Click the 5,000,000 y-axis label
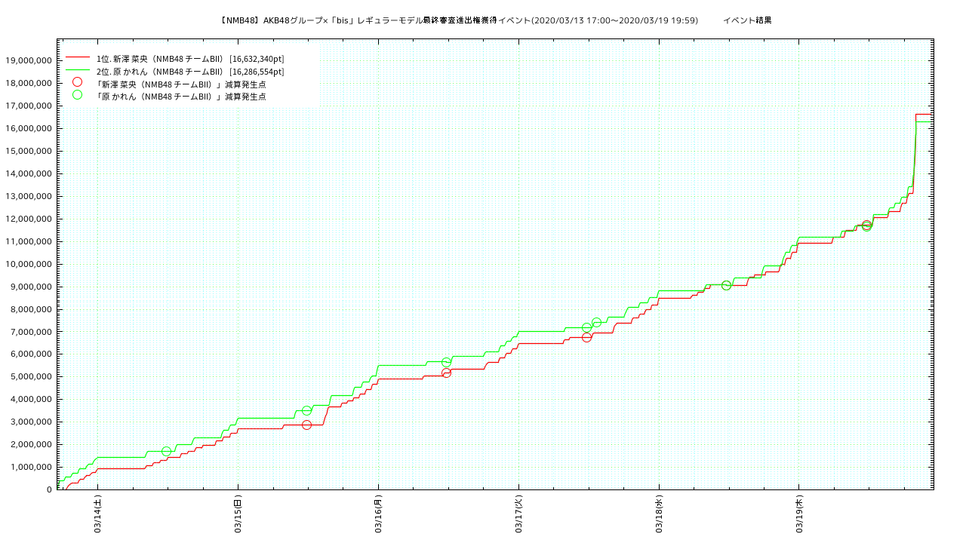 (31, 377)
